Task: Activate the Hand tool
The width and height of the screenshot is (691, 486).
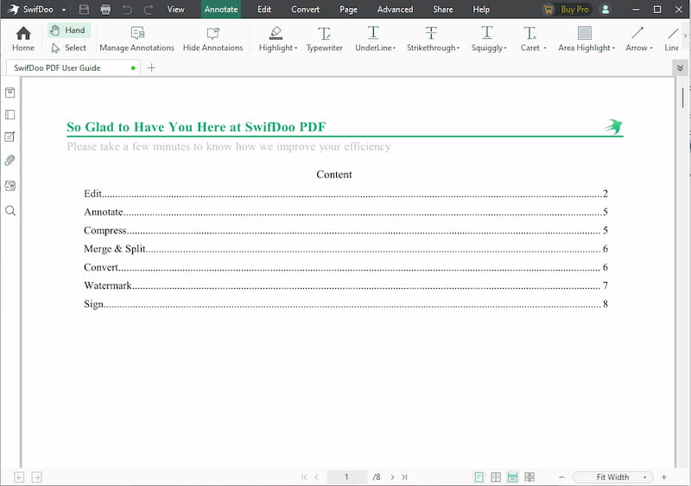Action: pos(69,30)
